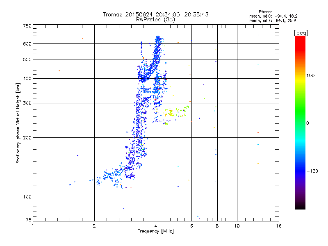Click the y-axis tick label '300'
Image resolution: width=328 pixels, height=246 pixels.
click(27, 103)
